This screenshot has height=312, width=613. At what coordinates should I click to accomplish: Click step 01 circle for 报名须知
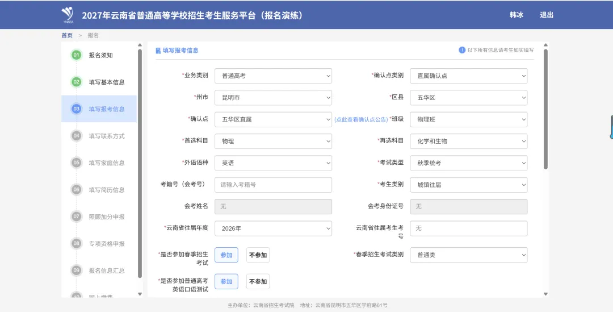click(x=76, y=55)
